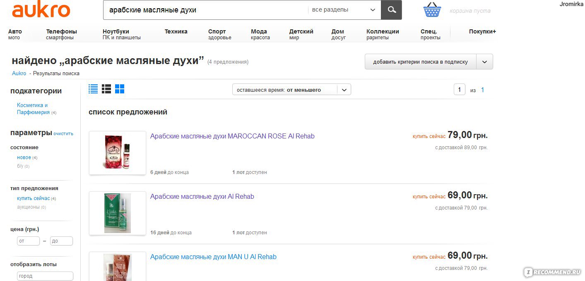Image resolution: width=585 pixels, height=281 pixels.
Task: Click the '79,00 грн.' price
Action: [x=467, y=135]
